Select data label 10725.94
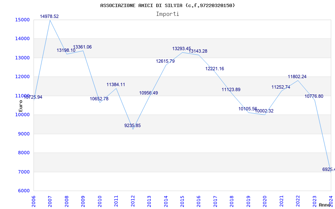The image size is (335, 209). [x=33, y=97]
